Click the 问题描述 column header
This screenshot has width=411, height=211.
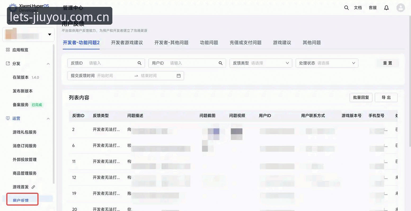[135, 116]
